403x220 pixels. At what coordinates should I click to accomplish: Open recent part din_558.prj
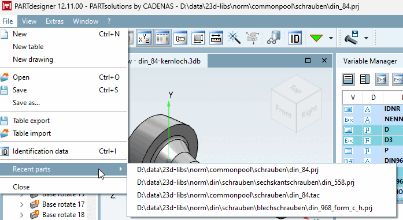pos(246,182)
